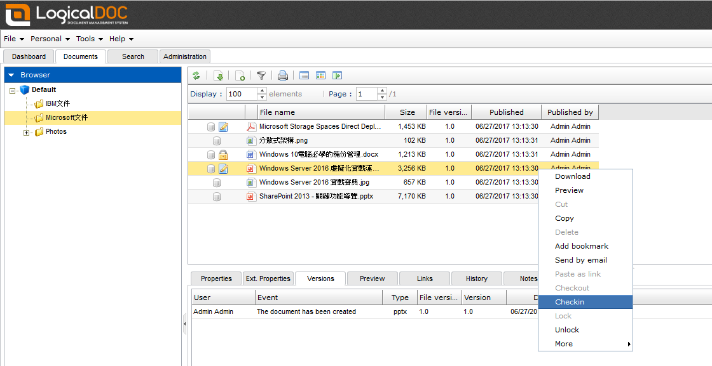Click the database cylinder icon on the 分散式架構.png row

[217, 140]
